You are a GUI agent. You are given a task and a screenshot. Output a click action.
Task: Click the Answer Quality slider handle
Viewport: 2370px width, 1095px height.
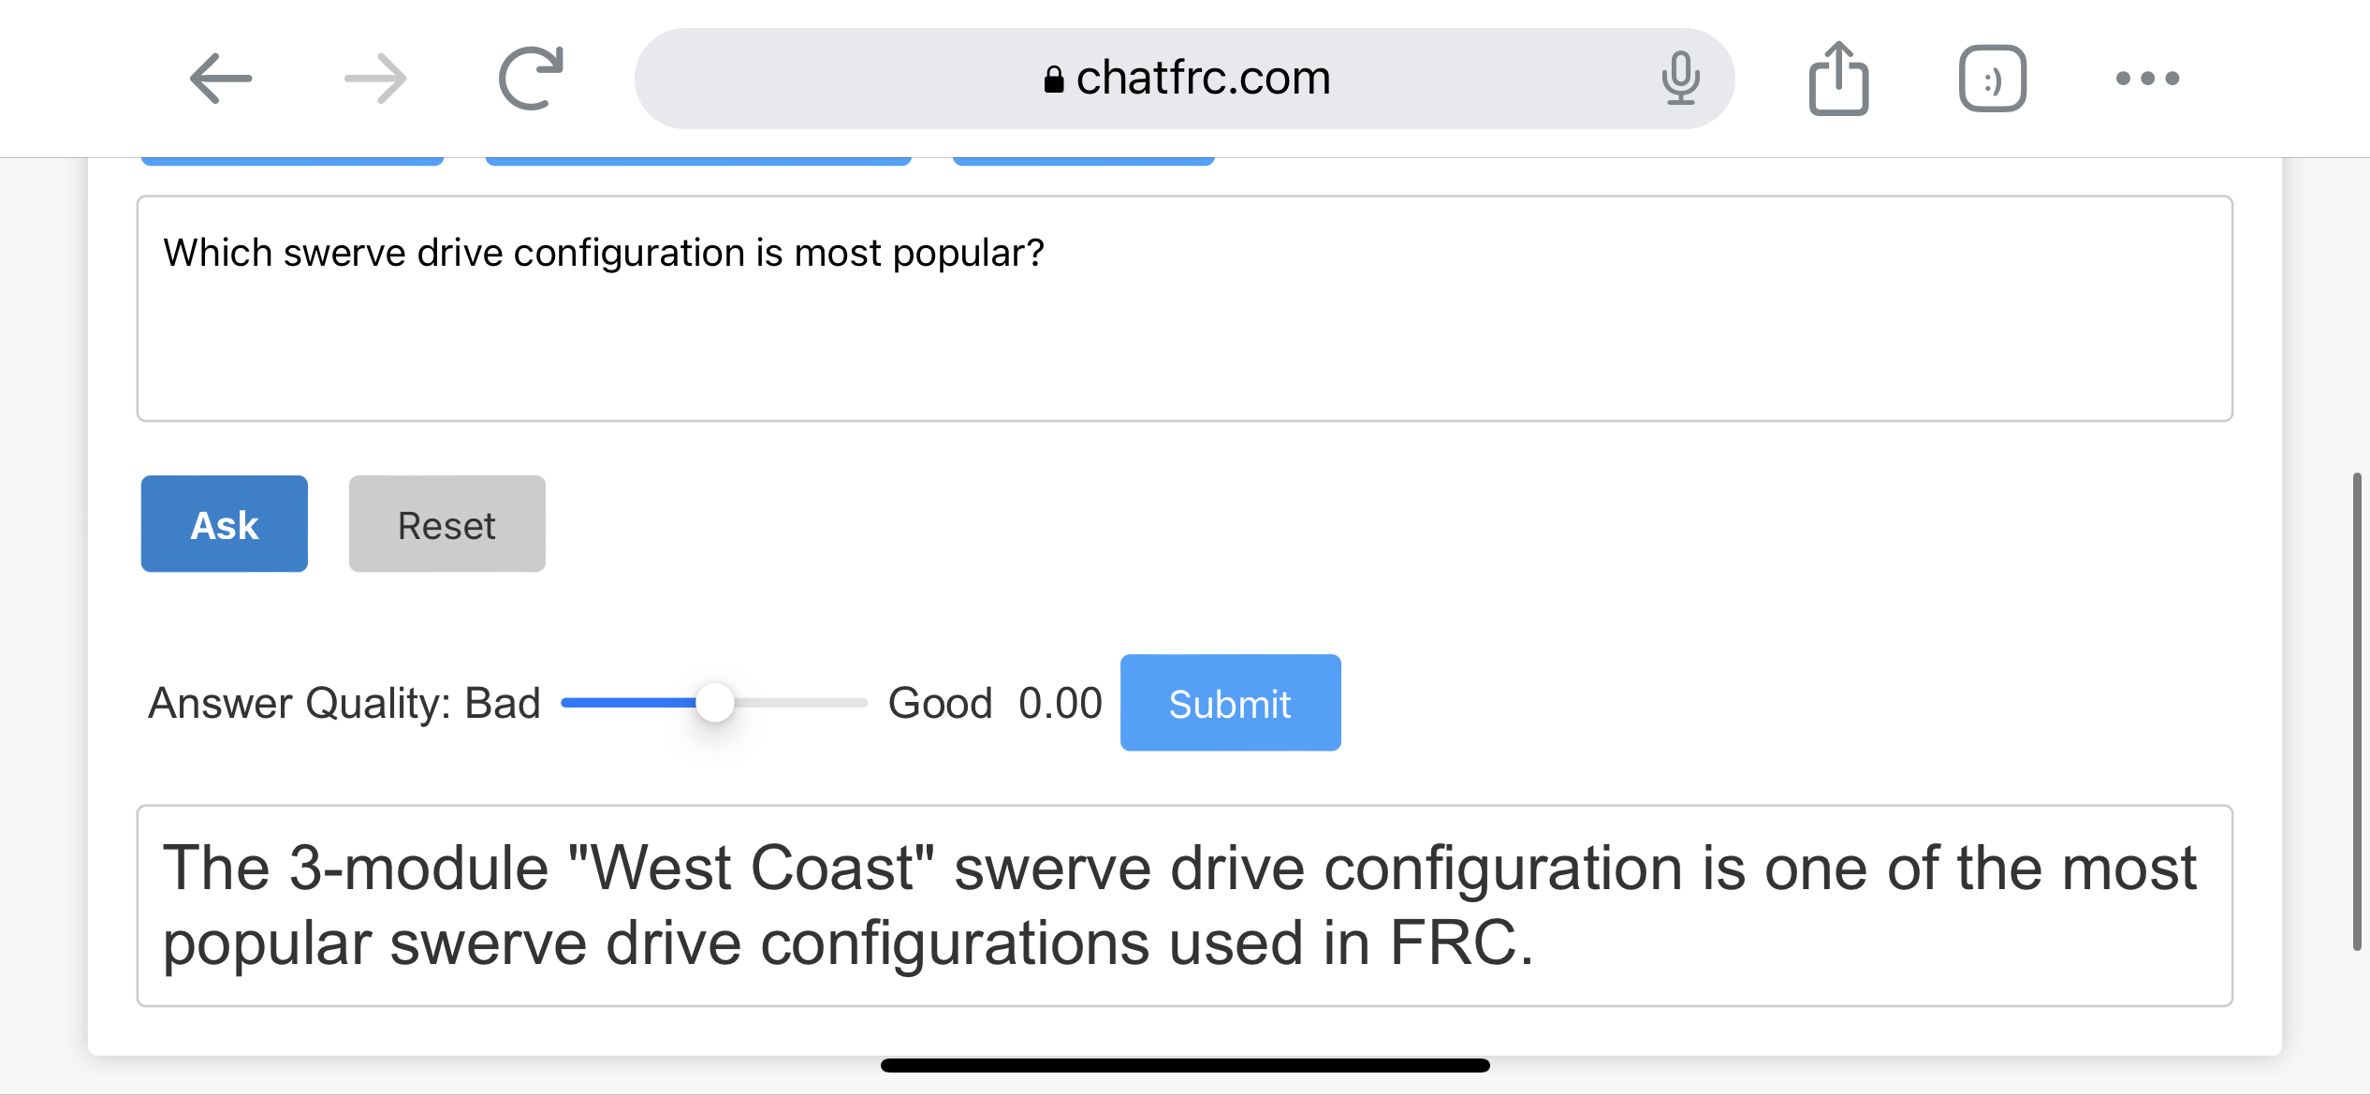715,703
